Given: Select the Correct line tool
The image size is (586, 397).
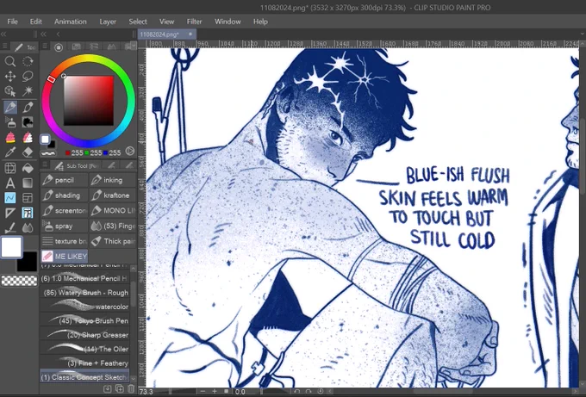Looking at the screenshot, I should [x=10, y=228].
